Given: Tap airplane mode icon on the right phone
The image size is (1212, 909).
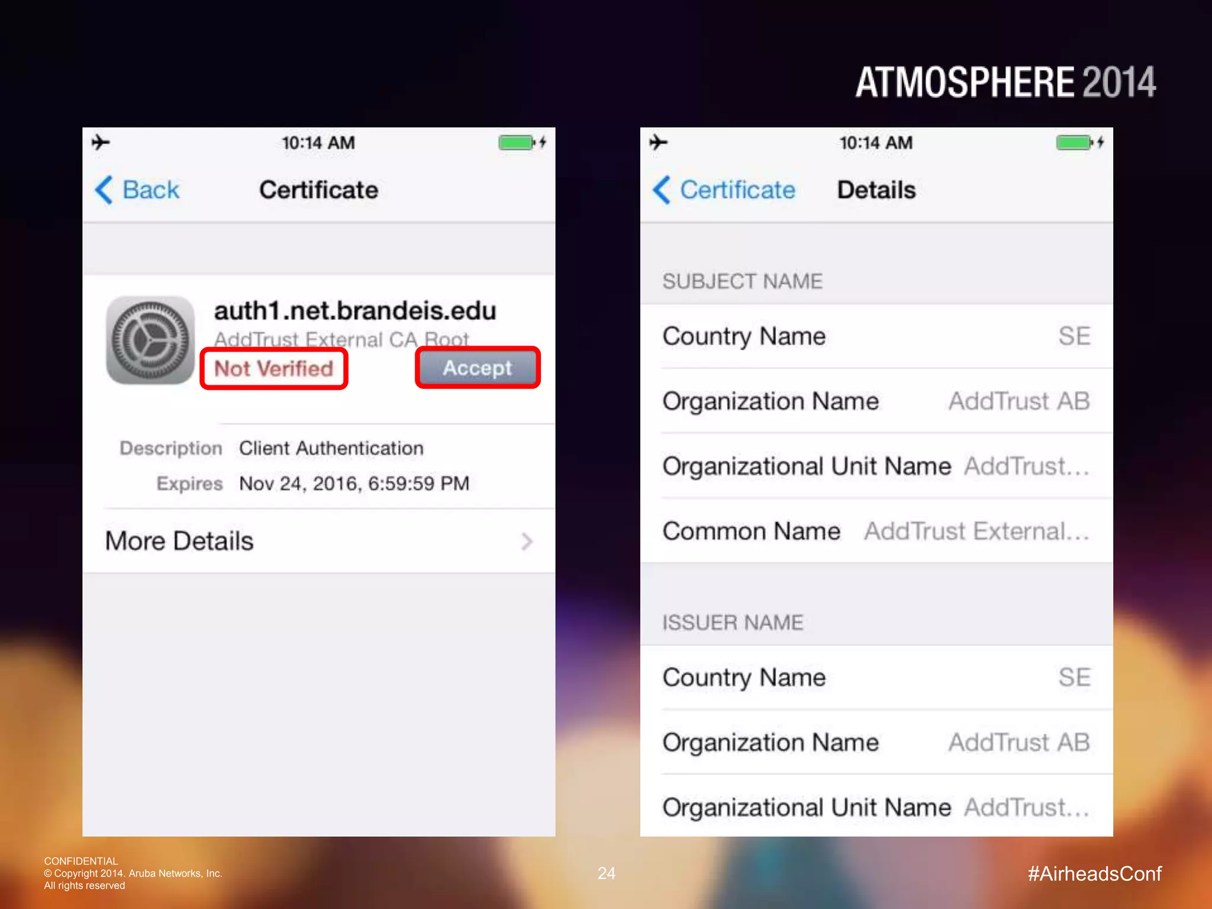Looking at the screenshot, I should pyautogui.click(x=658, y=142).
